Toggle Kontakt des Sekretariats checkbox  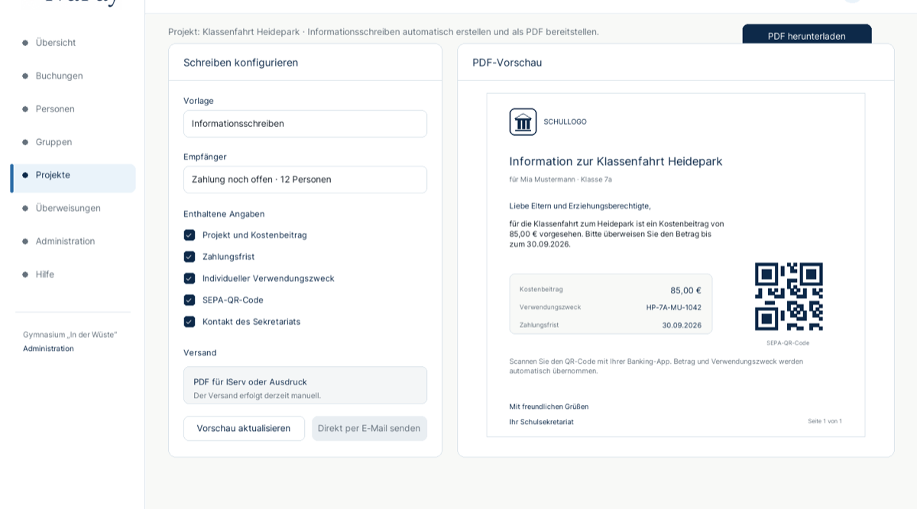click(190, 322)
